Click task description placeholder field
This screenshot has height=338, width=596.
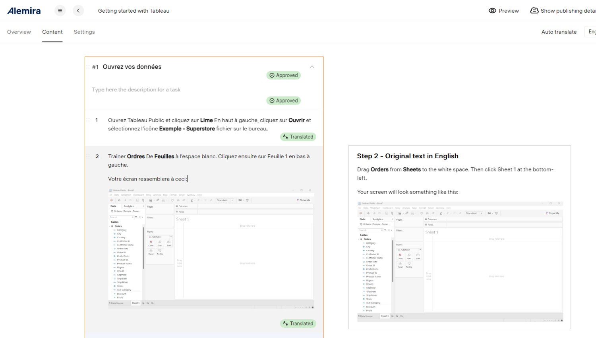coord(136,89)
